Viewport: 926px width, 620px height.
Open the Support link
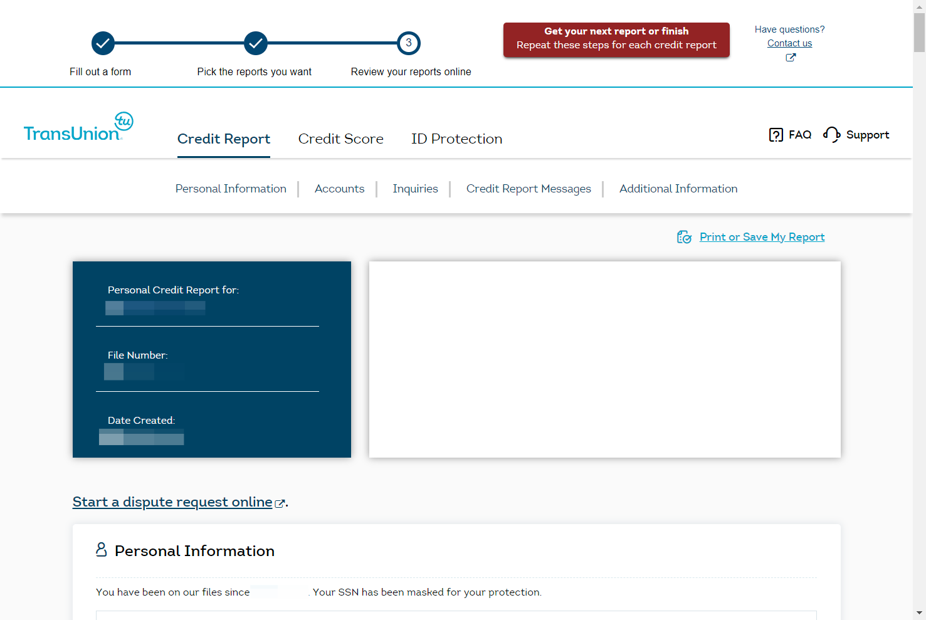pyautogui.click(x=868, y=135)
